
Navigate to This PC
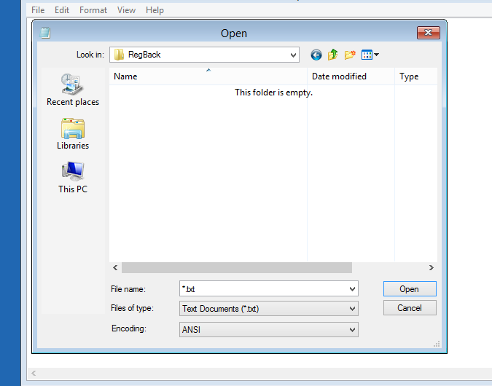73,176
